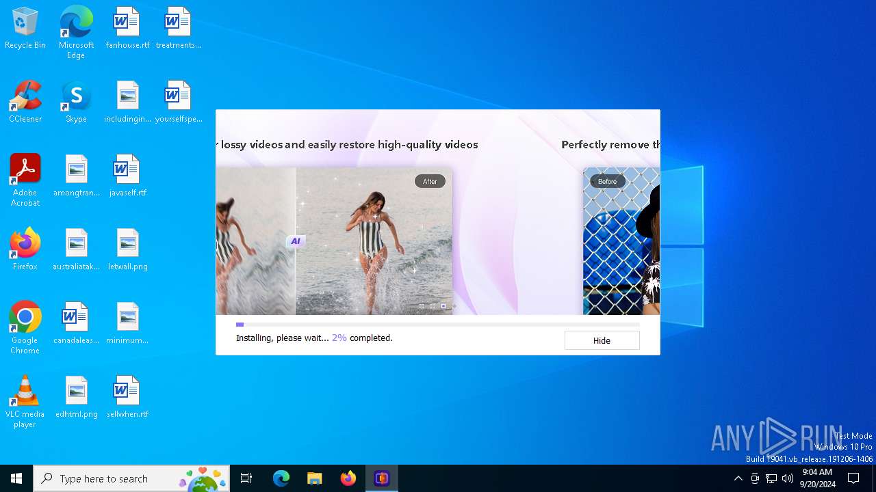
Task: Select the Google Chrome desktop shortcut
Action: (25, 328)
